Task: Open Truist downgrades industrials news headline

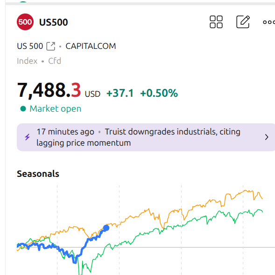Action: pos(138,137)
